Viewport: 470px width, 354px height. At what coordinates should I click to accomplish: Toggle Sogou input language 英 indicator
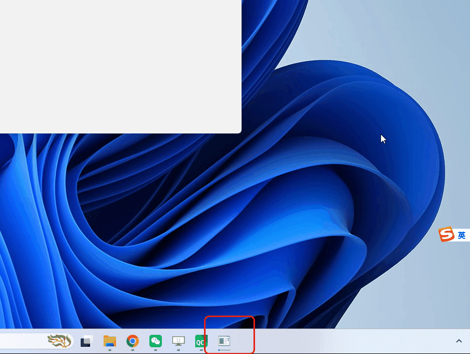point(462,235)
